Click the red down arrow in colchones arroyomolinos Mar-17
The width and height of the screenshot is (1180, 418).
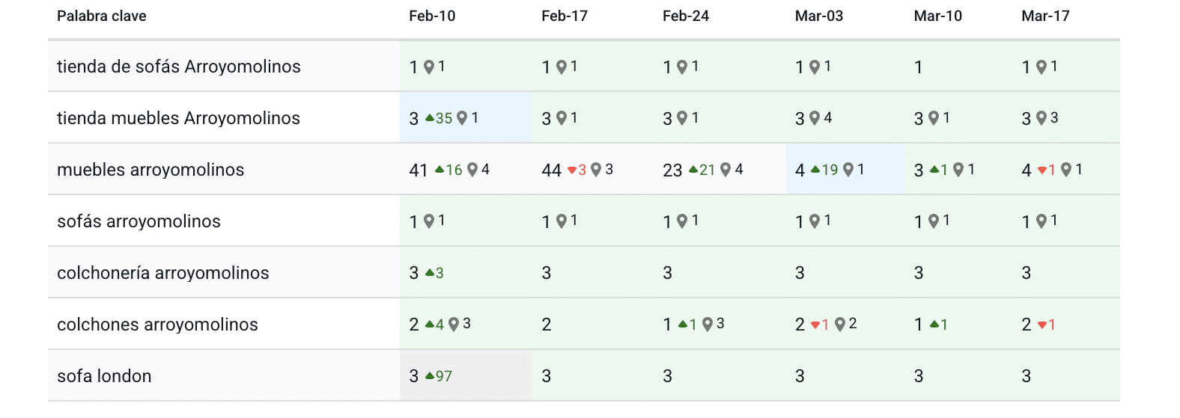1041,325
